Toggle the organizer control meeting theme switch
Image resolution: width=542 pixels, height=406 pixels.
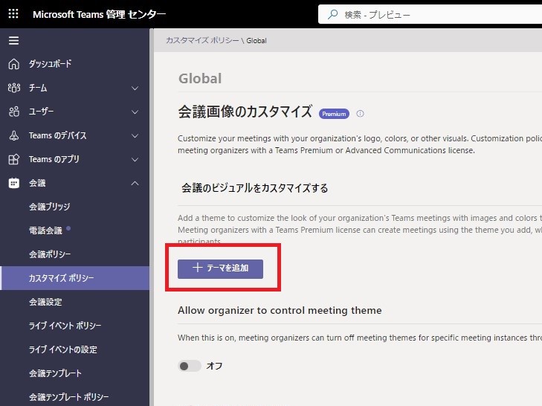pos(190,366)
